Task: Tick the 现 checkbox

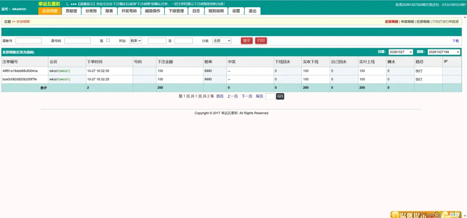Action: [108, 40]
